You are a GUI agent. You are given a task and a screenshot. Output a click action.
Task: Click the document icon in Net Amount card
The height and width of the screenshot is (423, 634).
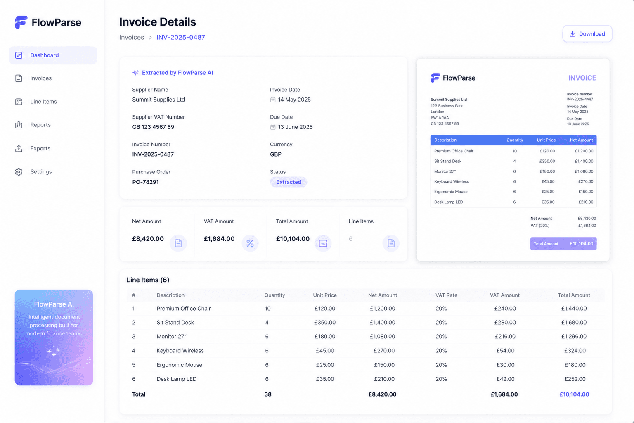click(178, 243)
